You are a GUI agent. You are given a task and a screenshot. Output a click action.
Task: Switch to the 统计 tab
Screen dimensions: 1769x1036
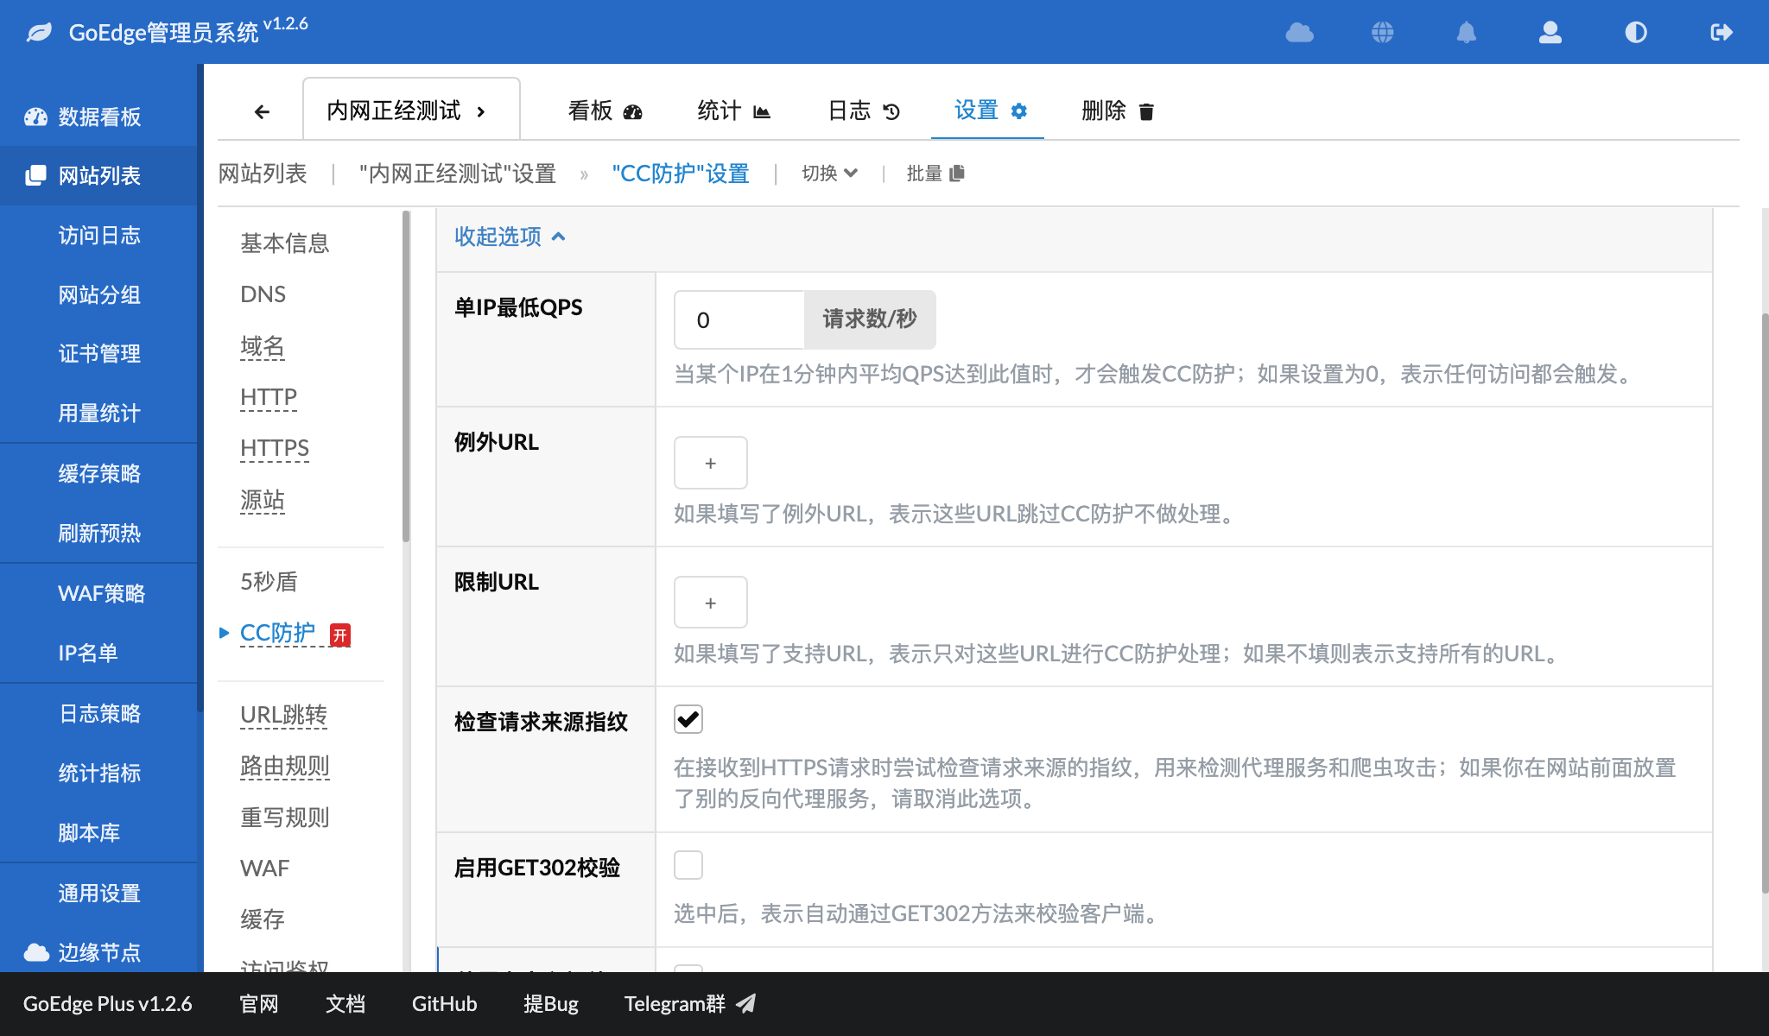pyautogui.click(x=733, y=111)
